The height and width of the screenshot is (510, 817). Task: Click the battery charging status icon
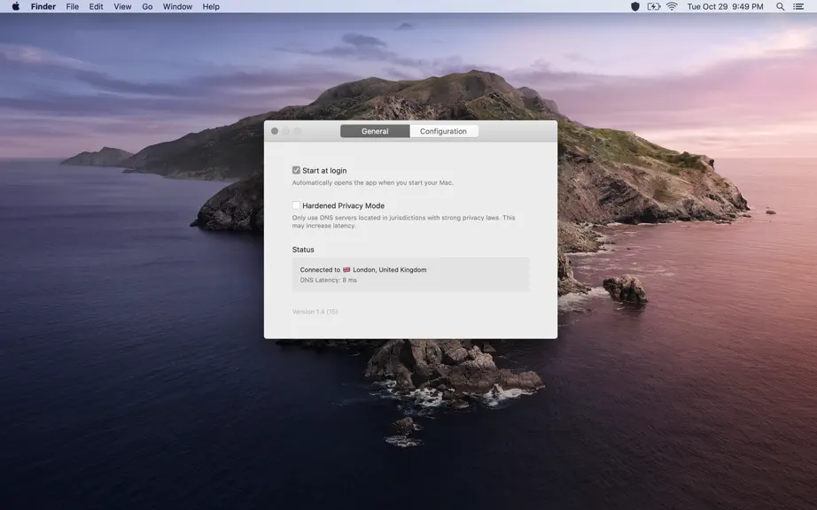(x=653, y=7)
